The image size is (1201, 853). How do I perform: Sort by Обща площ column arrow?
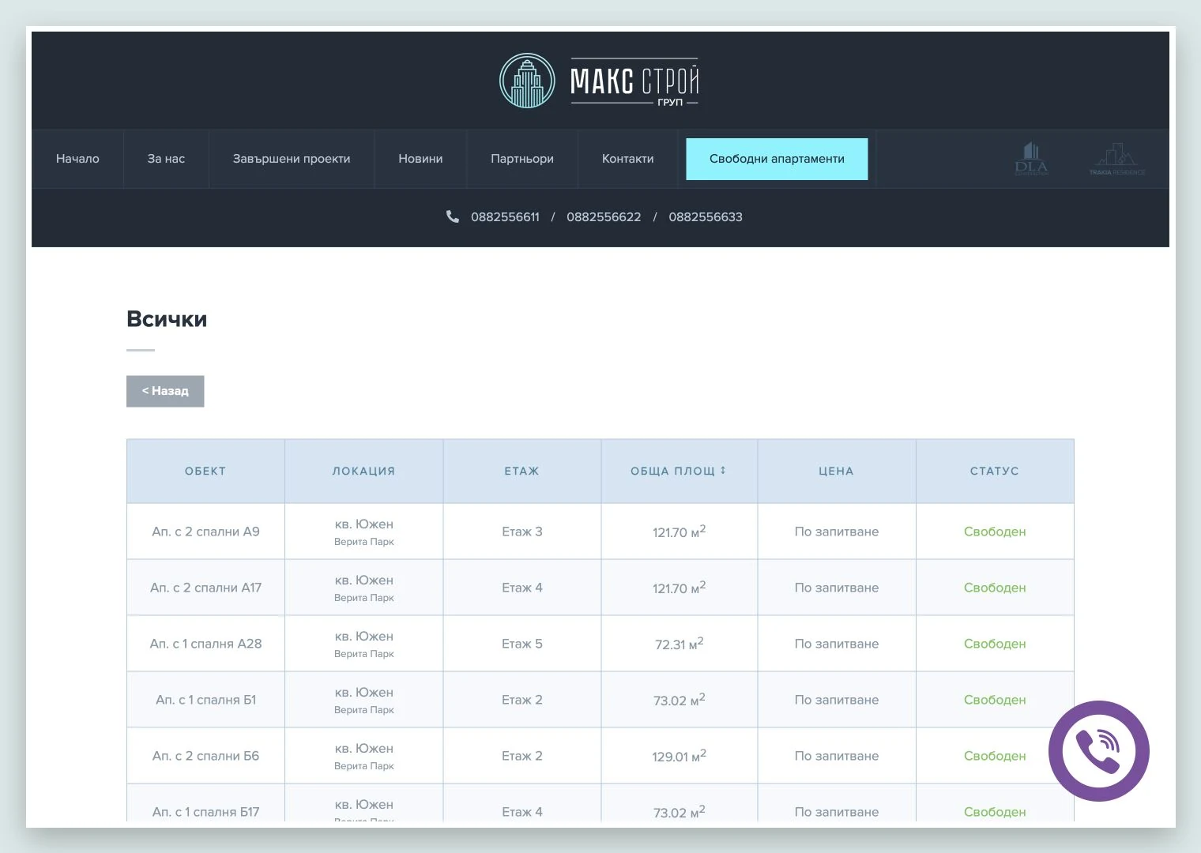point(723,470)
